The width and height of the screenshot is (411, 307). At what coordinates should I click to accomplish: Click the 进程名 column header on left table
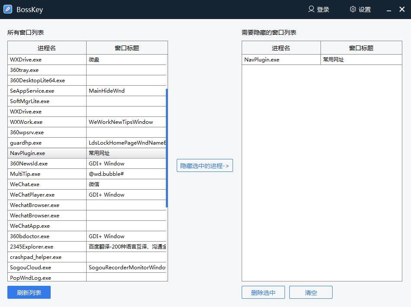[x=46, y=48]
